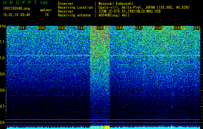This screenshot has width=203, height=129.
Task: Click the ICOM IC-575 receiver text
Action: click(129, 11)
